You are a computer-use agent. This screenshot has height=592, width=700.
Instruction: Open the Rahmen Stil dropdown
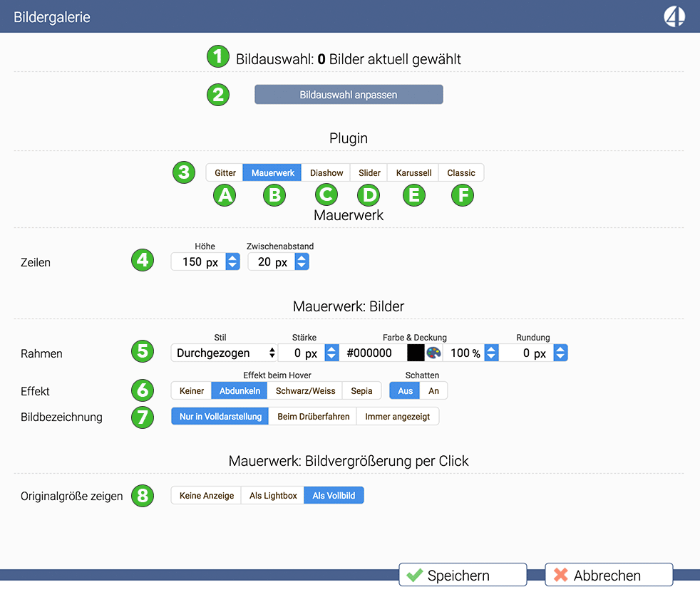click(x=224, y=353)
